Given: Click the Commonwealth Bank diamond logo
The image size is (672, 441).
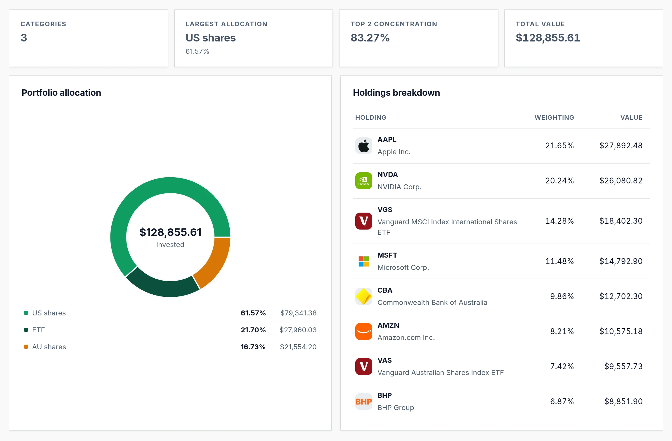Looking at the screenshot, I should click(x=363, y=296).
